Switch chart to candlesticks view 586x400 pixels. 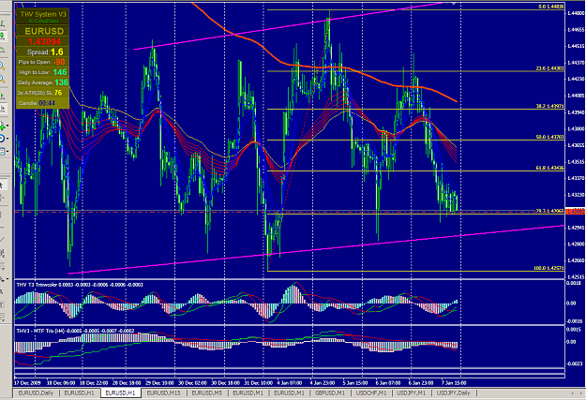(x=2, y=37)
